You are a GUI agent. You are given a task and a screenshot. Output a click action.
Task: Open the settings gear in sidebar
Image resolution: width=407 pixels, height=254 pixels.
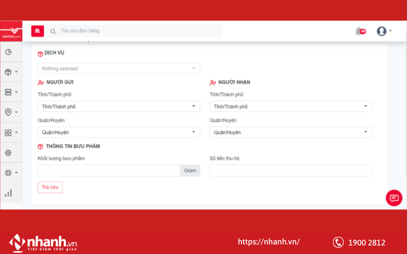[x=9, y=153]
